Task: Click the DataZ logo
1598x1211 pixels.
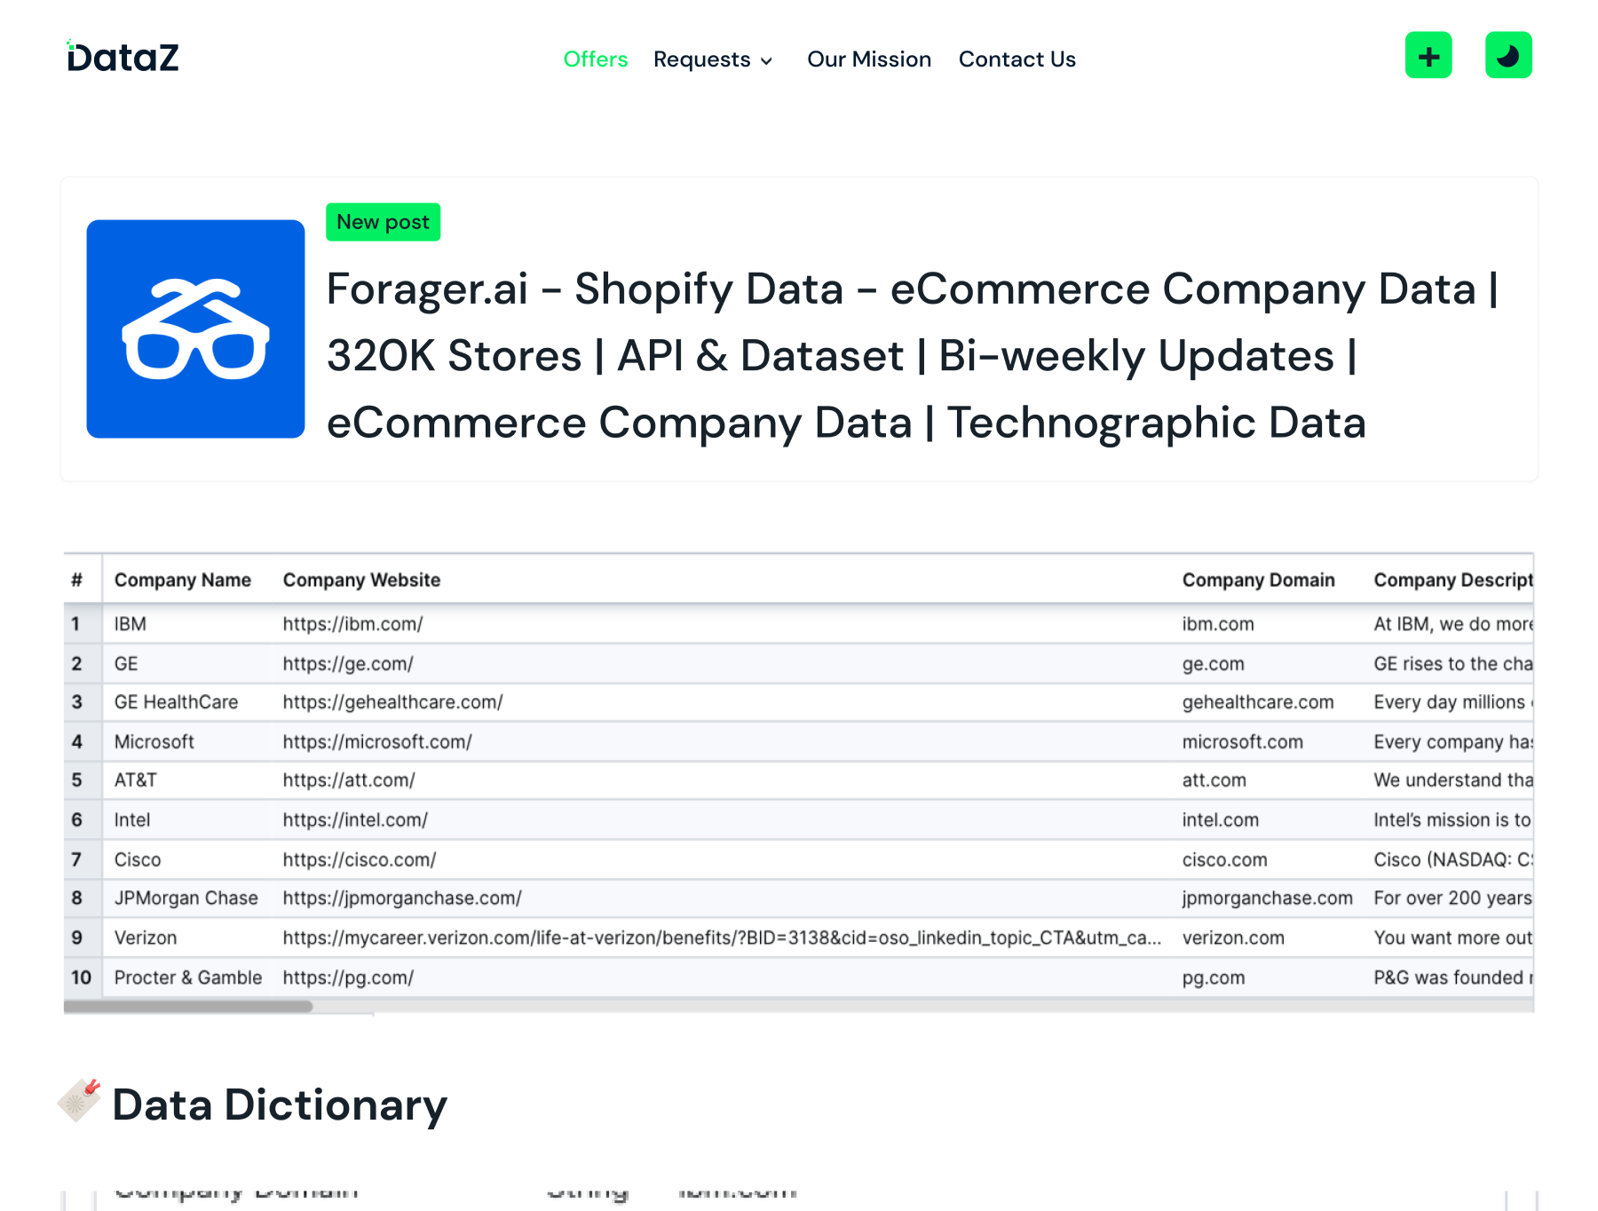Action: click(123, 57)
